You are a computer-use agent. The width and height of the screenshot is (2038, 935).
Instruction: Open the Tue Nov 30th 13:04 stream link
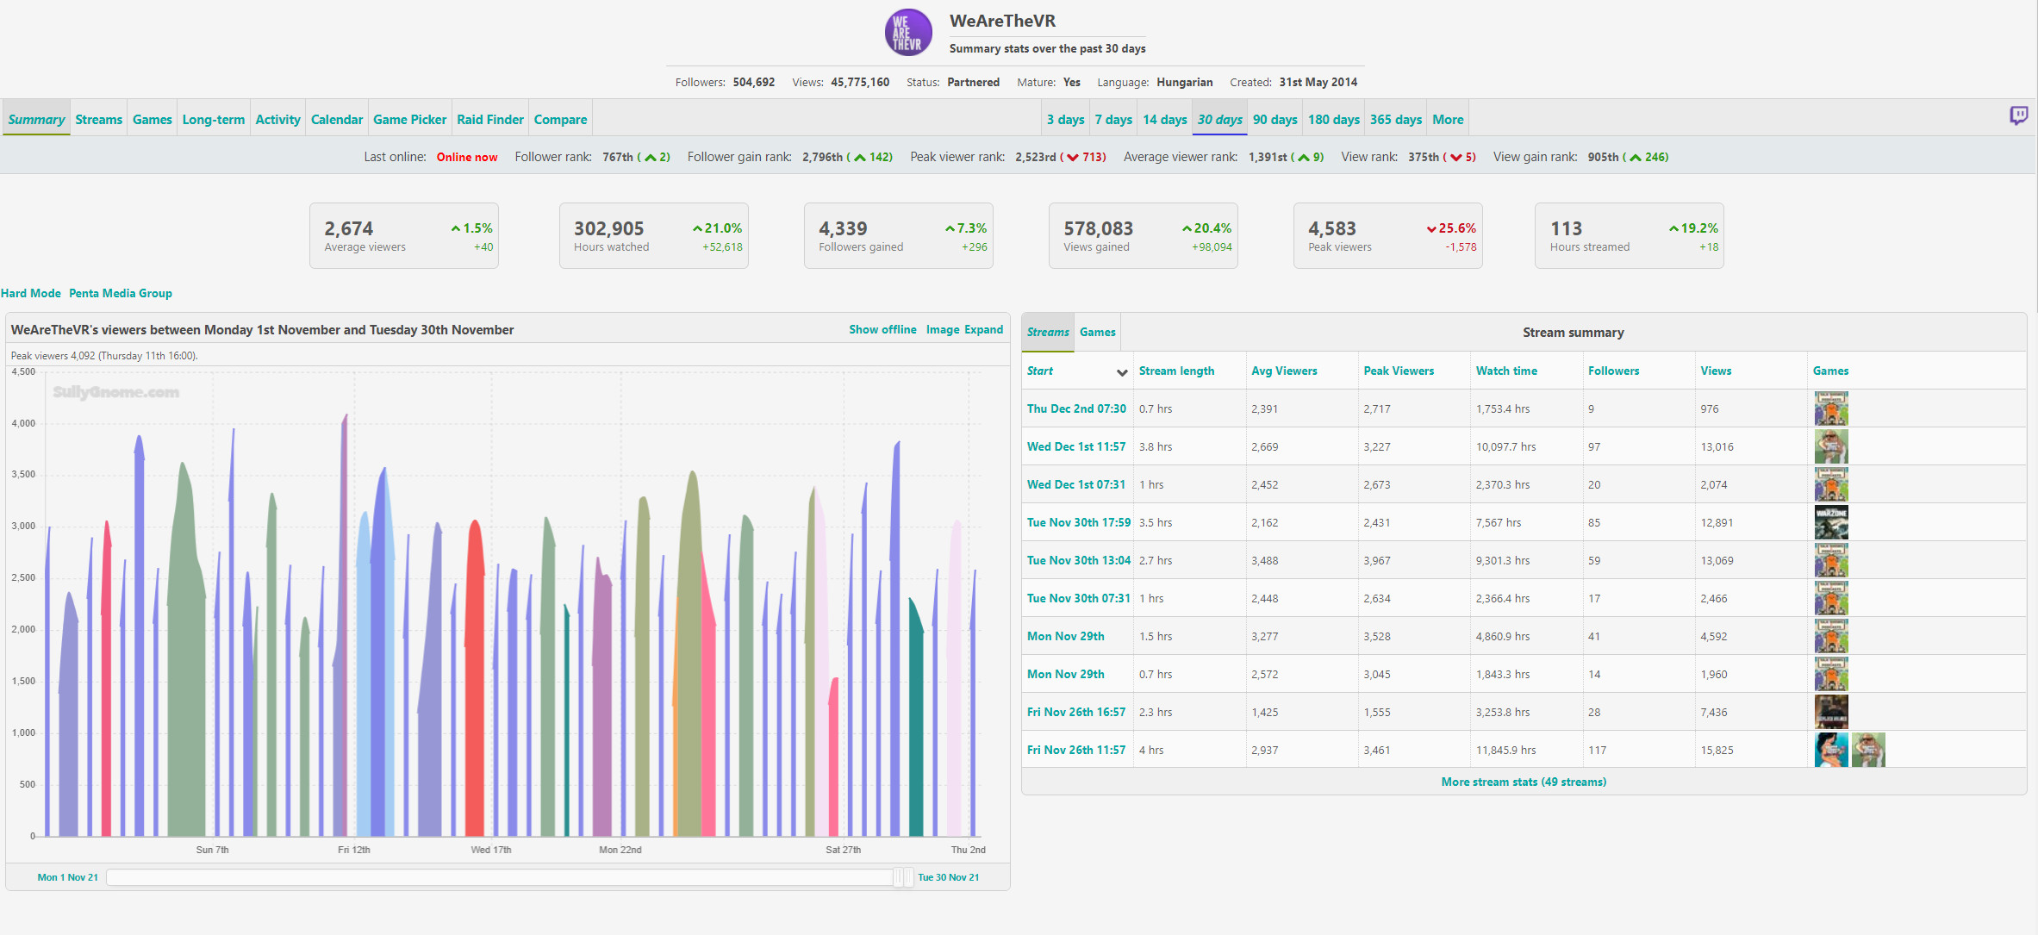[1078, 560]
